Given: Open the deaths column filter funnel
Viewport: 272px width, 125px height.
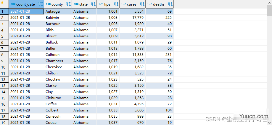Looking at the screenshot, I should 170,4.
